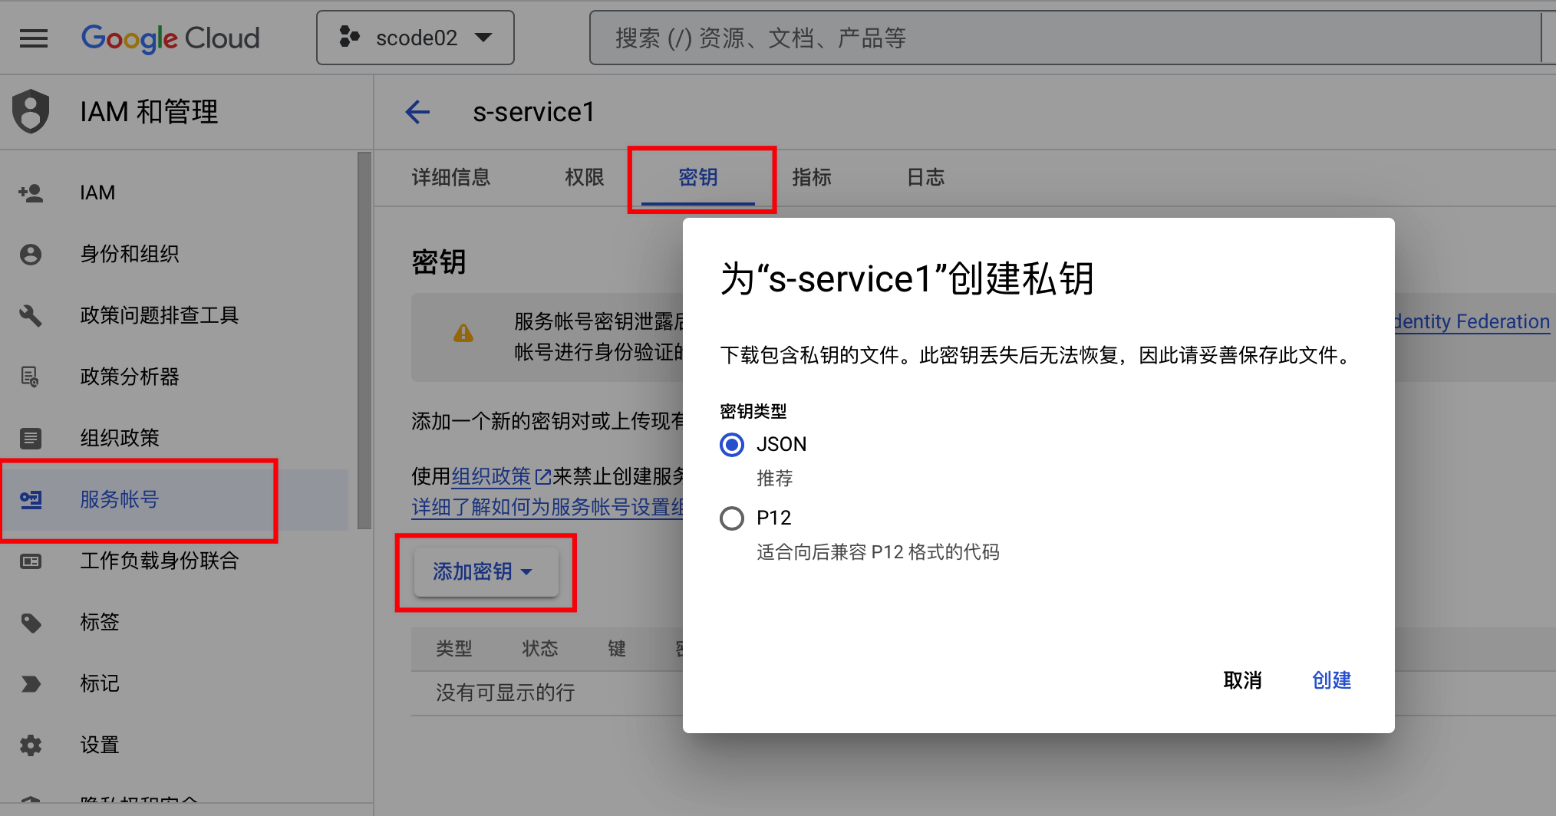The width and height of the screenshot is (1556, 816).
Task: Click the Google Cloud logo
Action: click(x=170, y=38)
